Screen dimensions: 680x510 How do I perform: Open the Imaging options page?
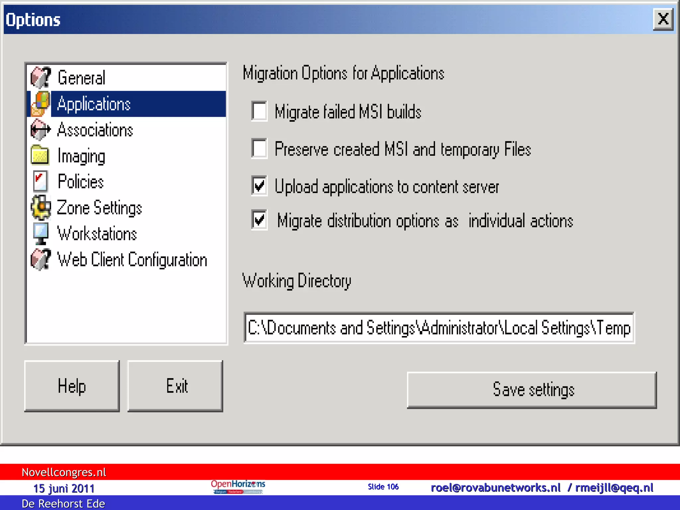click(x=126, y=155)
